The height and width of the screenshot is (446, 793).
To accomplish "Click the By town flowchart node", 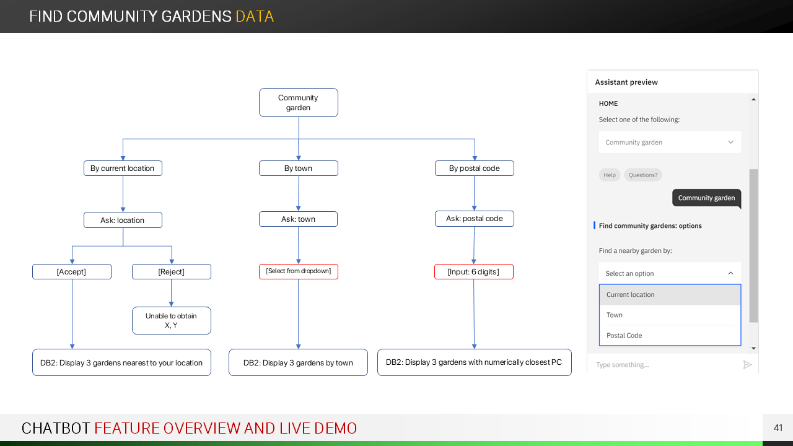I will (298, 168).
